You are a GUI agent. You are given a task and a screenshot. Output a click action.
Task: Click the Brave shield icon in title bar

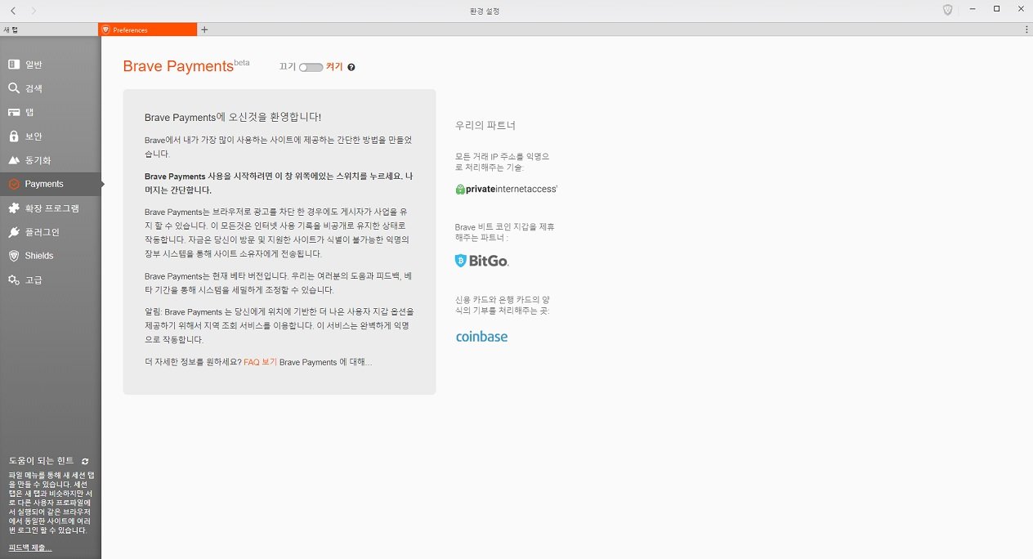[947, 9]
